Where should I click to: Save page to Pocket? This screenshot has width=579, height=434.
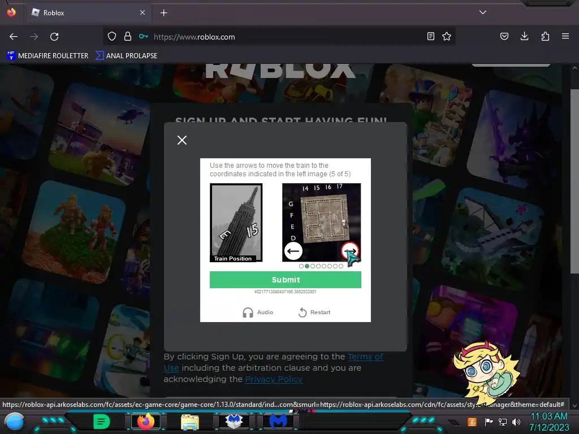(504, 36)
